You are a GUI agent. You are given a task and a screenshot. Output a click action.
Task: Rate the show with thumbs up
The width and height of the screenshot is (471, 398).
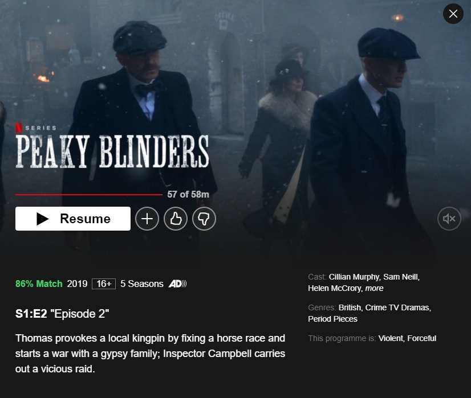click(176, 219)
